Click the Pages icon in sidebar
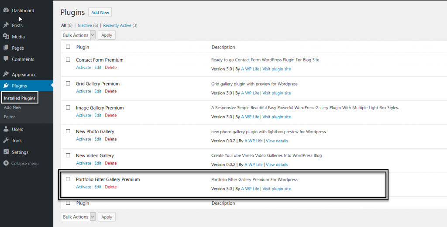 coord(6,48)
